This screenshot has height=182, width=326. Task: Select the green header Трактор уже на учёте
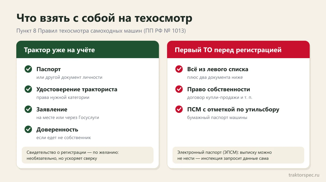(87, 50)
